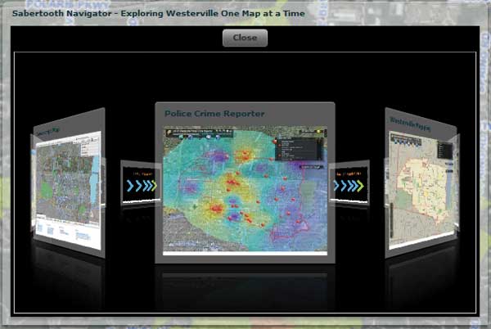This screenshot has height=329, width=491.
Task: Click the Close button
Action: [x=245, y=38]
